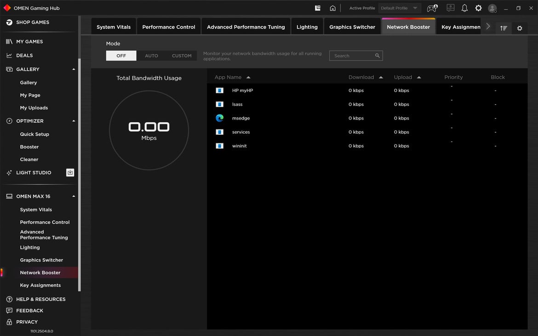Switch to the Lighting tab
Screen dimensions: 538x336
pos(307,27)
